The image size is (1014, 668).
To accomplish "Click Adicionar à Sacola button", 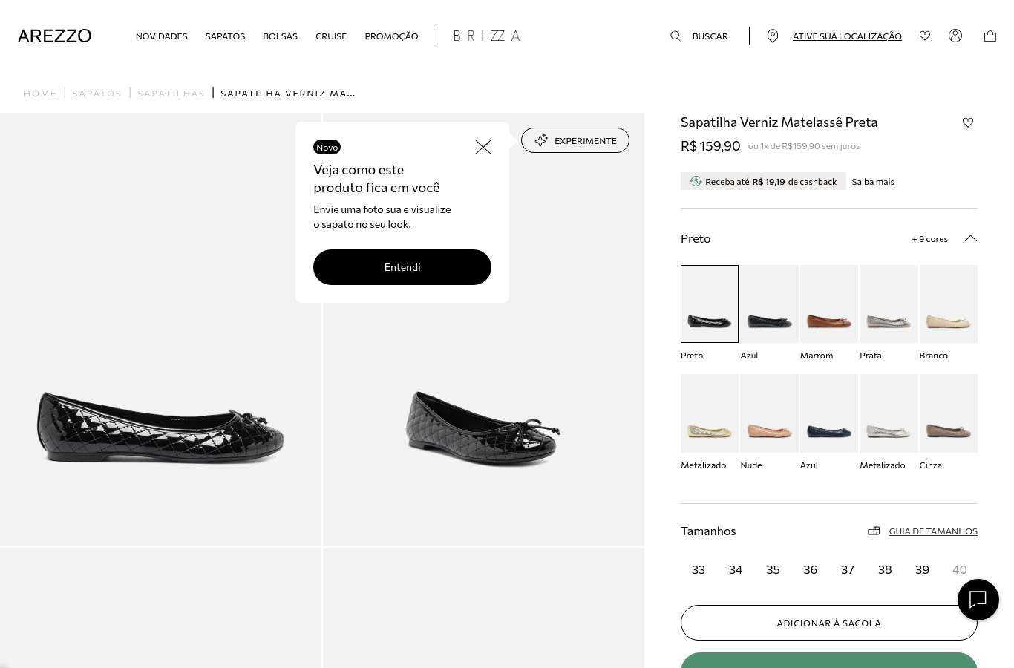I will [829, 623].
